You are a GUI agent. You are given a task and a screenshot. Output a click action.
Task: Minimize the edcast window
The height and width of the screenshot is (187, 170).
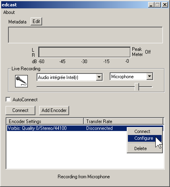pos(151,5)
